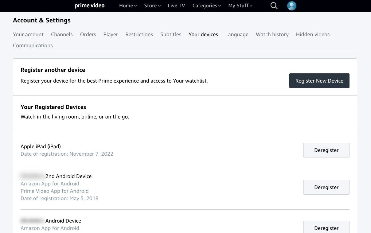Open Live TV from the navigation bar

pyautogui.click(x=176, y=6)
